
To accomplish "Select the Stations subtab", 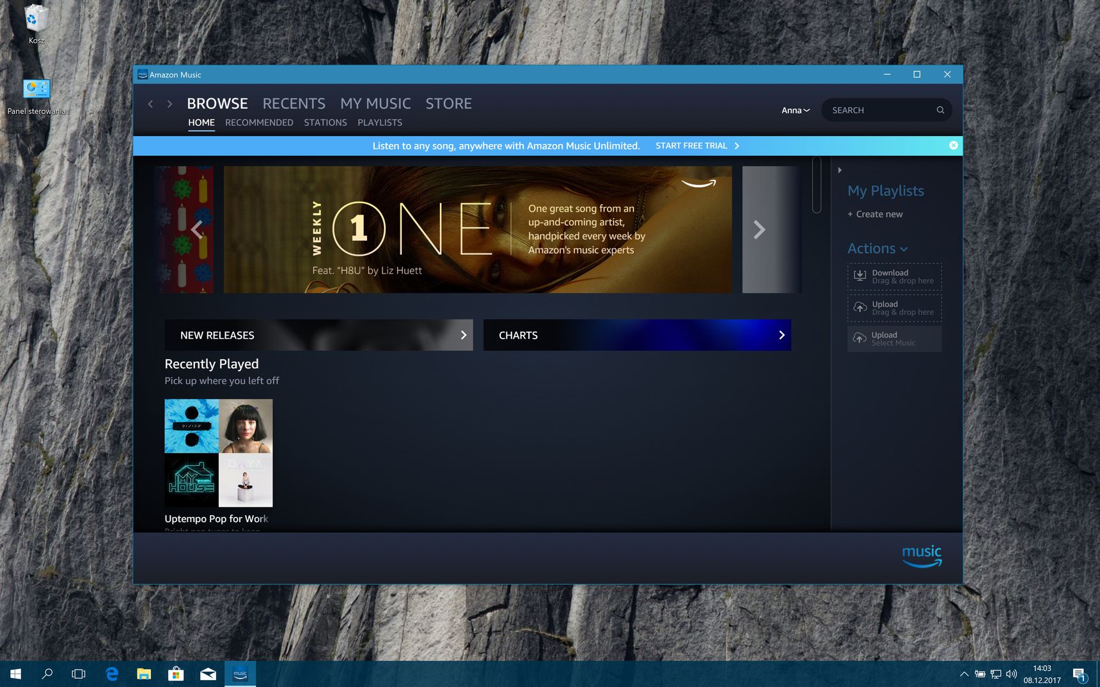I will [326, 123].
